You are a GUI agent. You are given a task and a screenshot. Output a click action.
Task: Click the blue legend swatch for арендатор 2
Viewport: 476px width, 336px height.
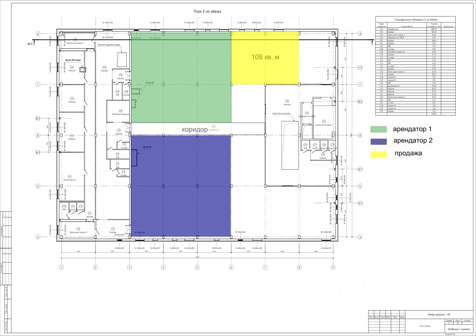click(x=379, y=141)
